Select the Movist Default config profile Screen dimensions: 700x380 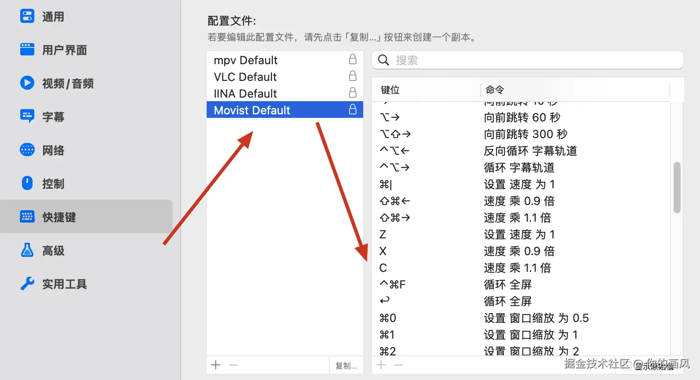285,110
